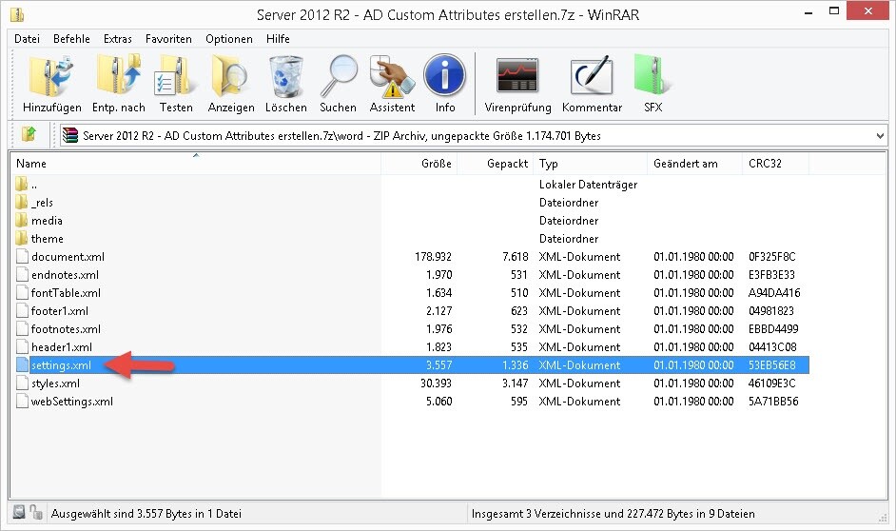The height and width of the screenshot is (531, 896).
Task: Start the Virenprüfung scan
Action: click(518, 78)
